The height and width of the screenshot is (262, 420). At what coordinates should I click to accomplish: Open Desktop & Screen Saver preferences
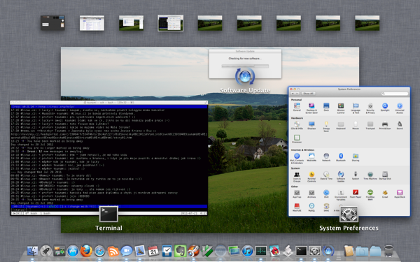click(311, 108)
